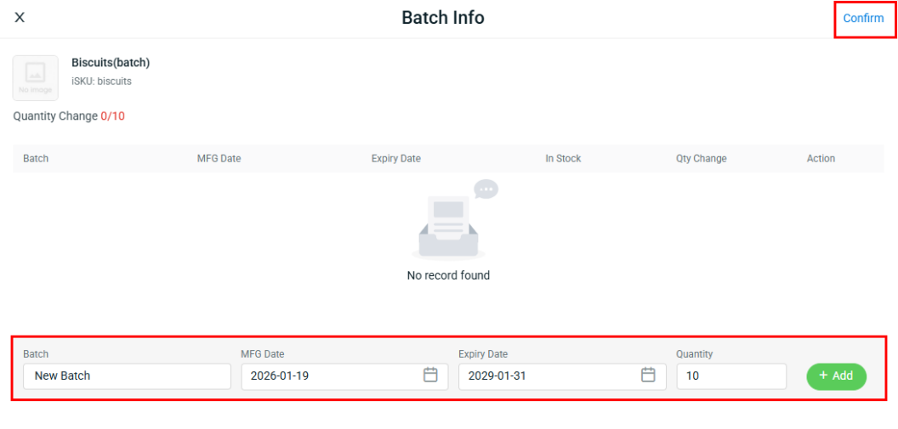
Task: Click the red 0/10 quantity change counter
Action: [112, 116]
